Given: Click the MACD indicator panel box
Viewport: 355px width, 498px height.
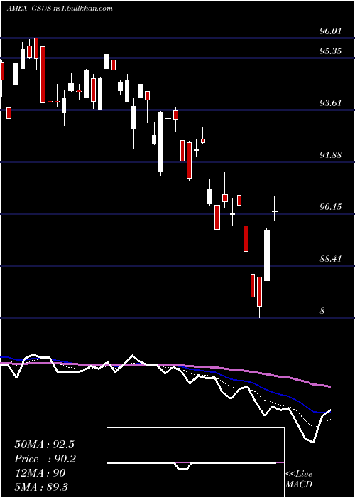Looking at the screenshot, I should [195, 462].
